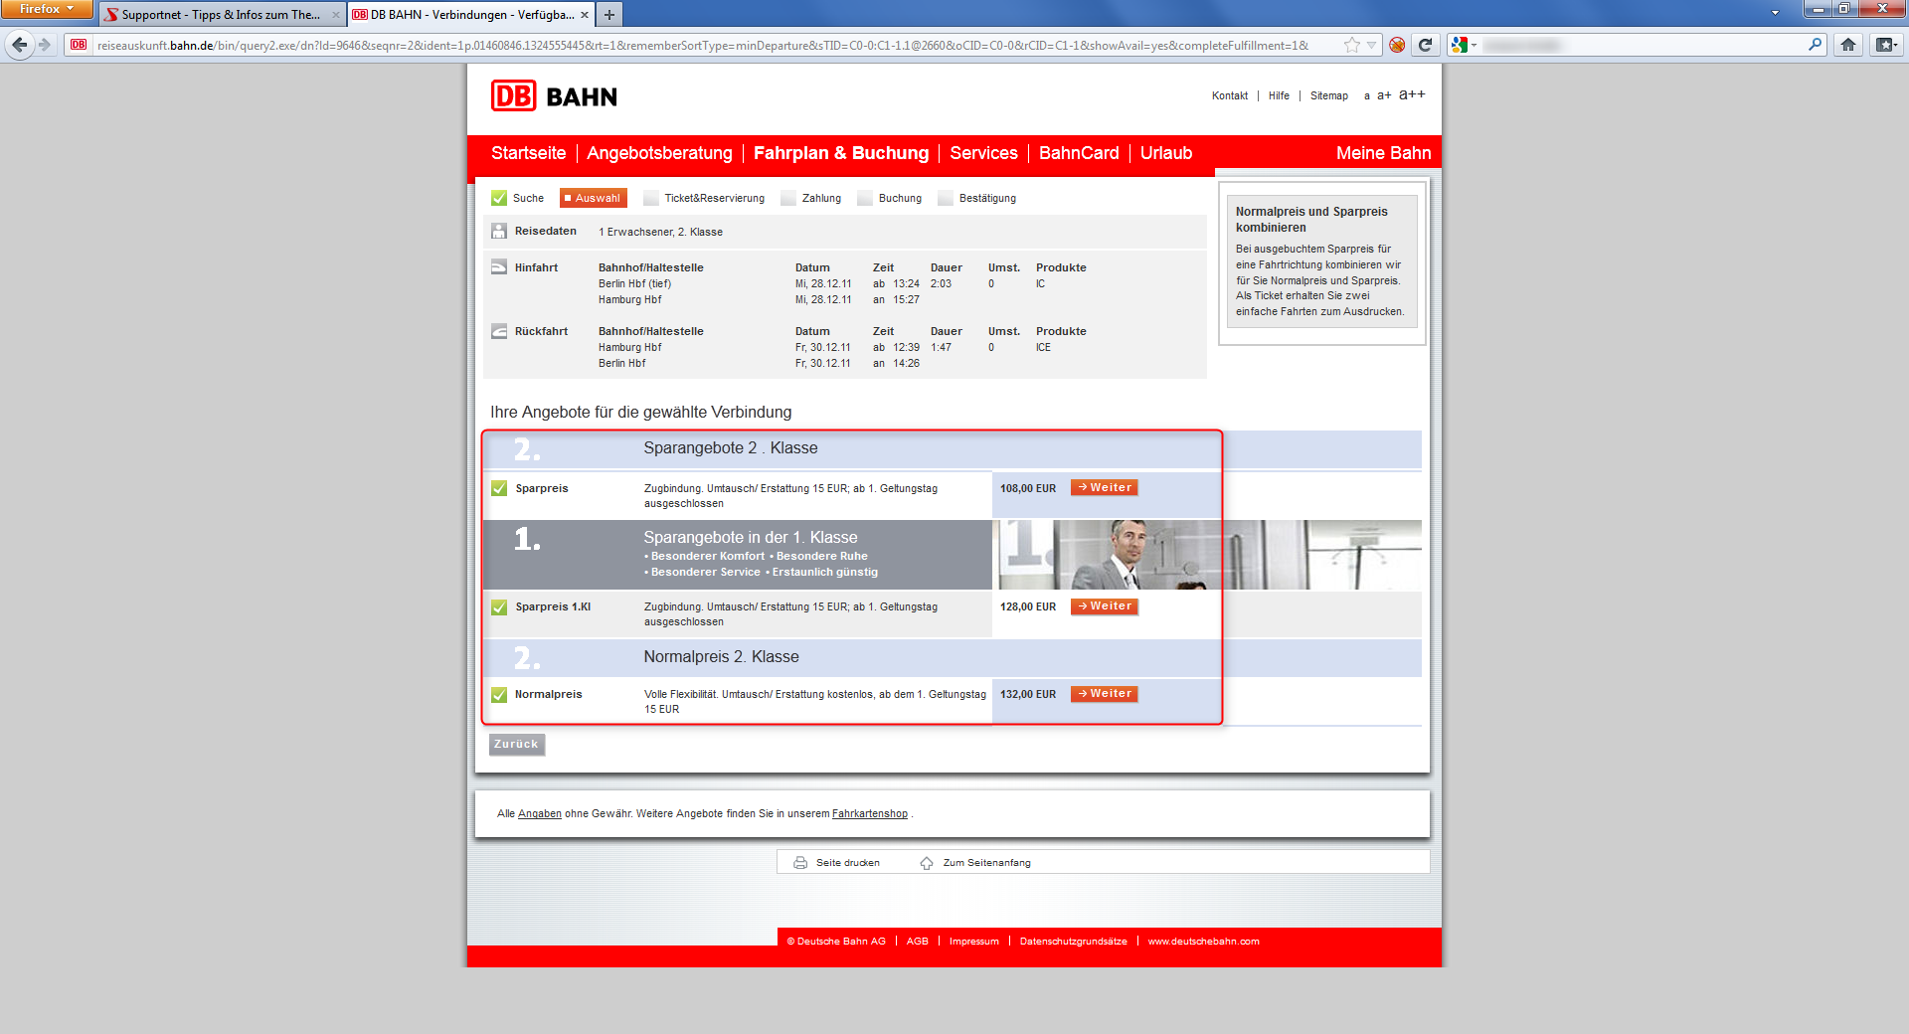Click the Reisedaten passenger icon
This screenshot has height=1034, width=1909.
(499, 231)
